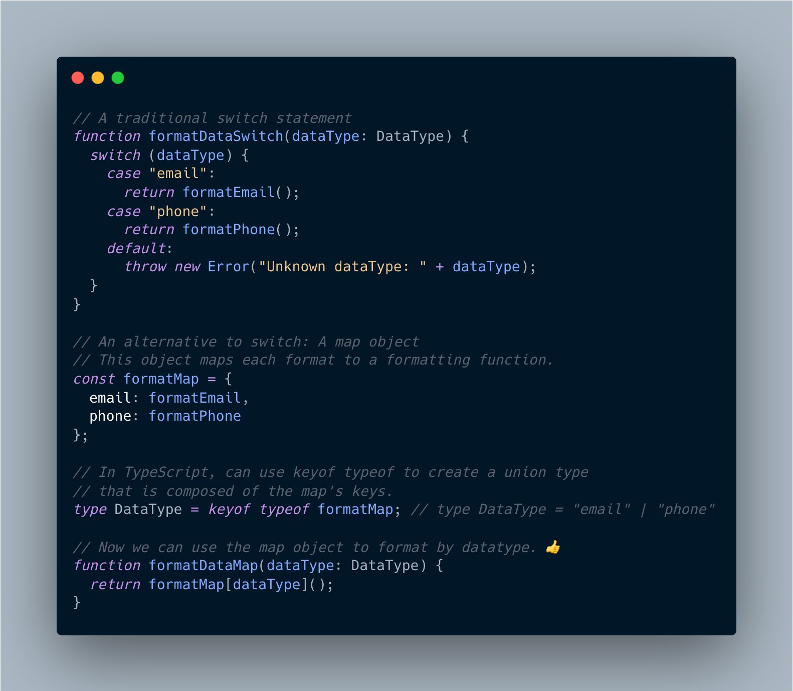793x691 pixels.
Task: Click the formatMap[dataType]() return expression
Action: [x=241, y=585]
